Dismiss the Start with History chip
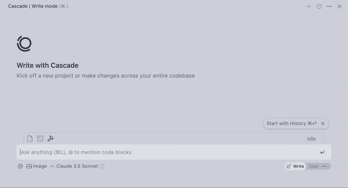This screenshot has height=188, width=348. (323, 124)
